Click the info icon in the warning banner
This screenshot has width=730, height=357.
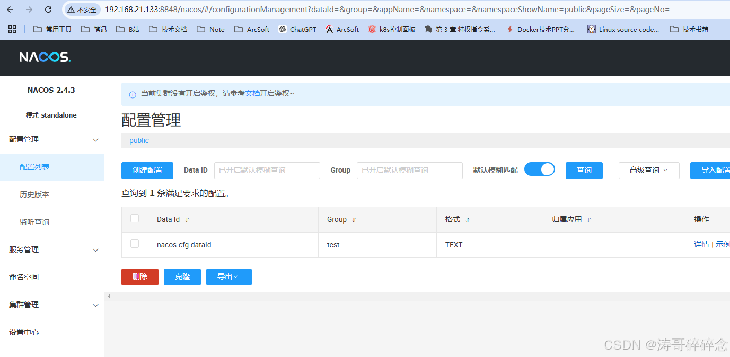[131, 94]
